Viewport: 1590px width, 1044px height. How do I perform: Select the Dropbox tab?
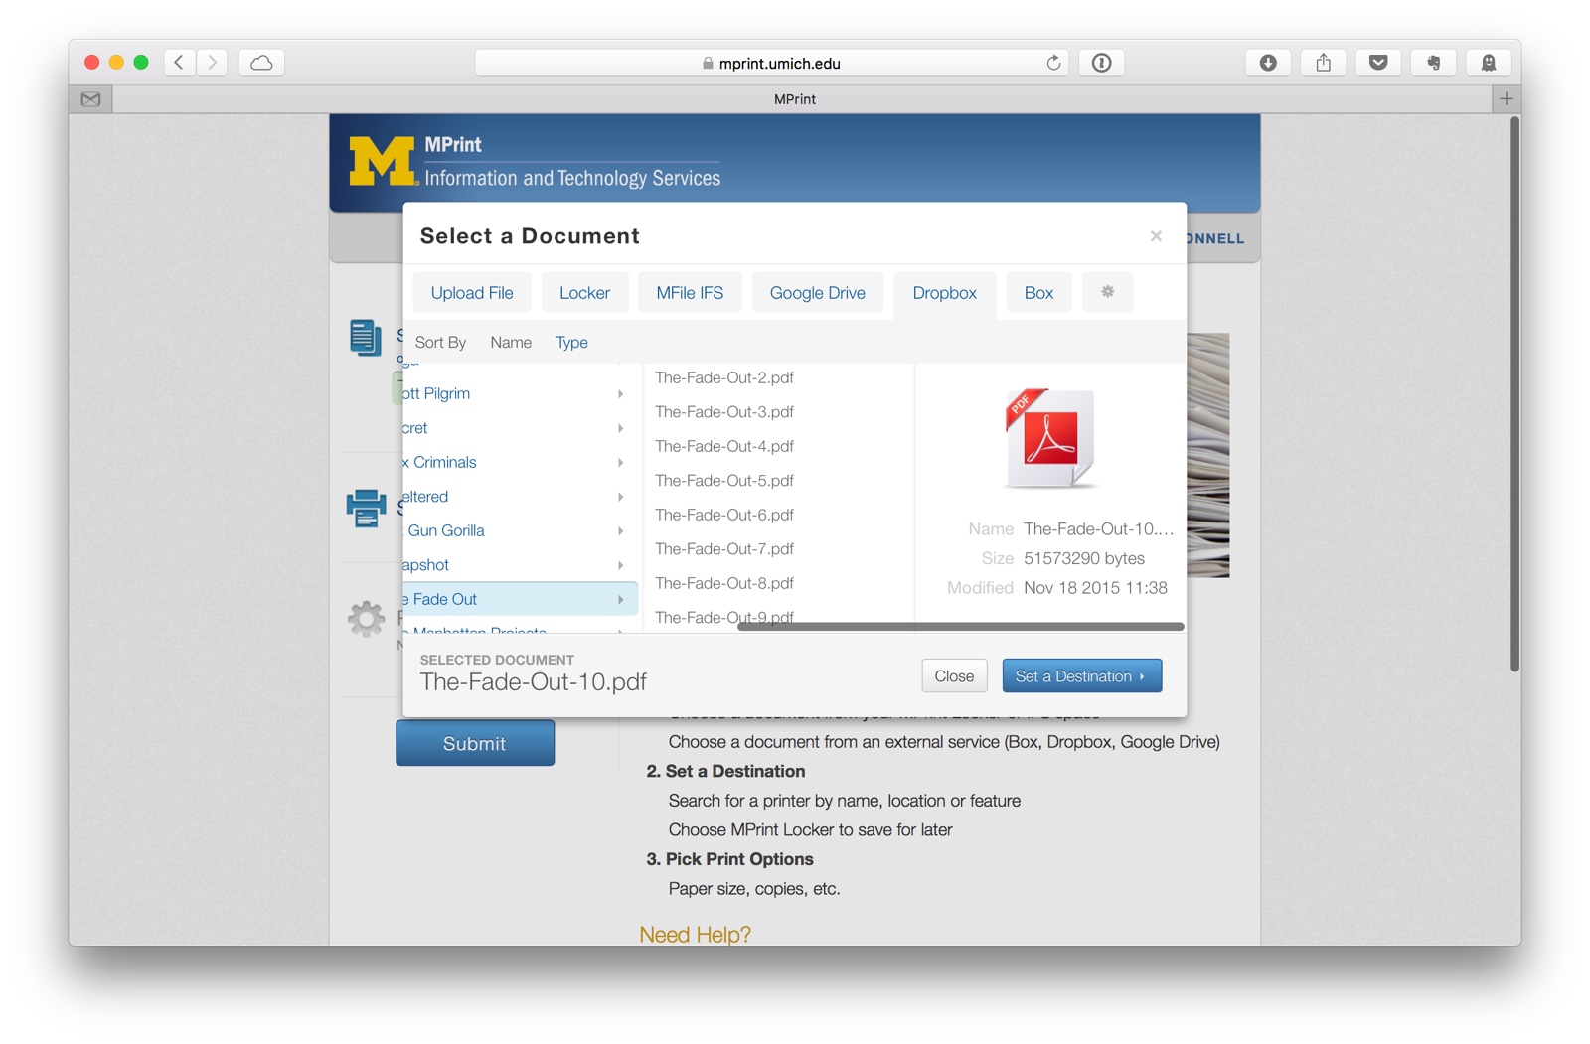(944, 293)
